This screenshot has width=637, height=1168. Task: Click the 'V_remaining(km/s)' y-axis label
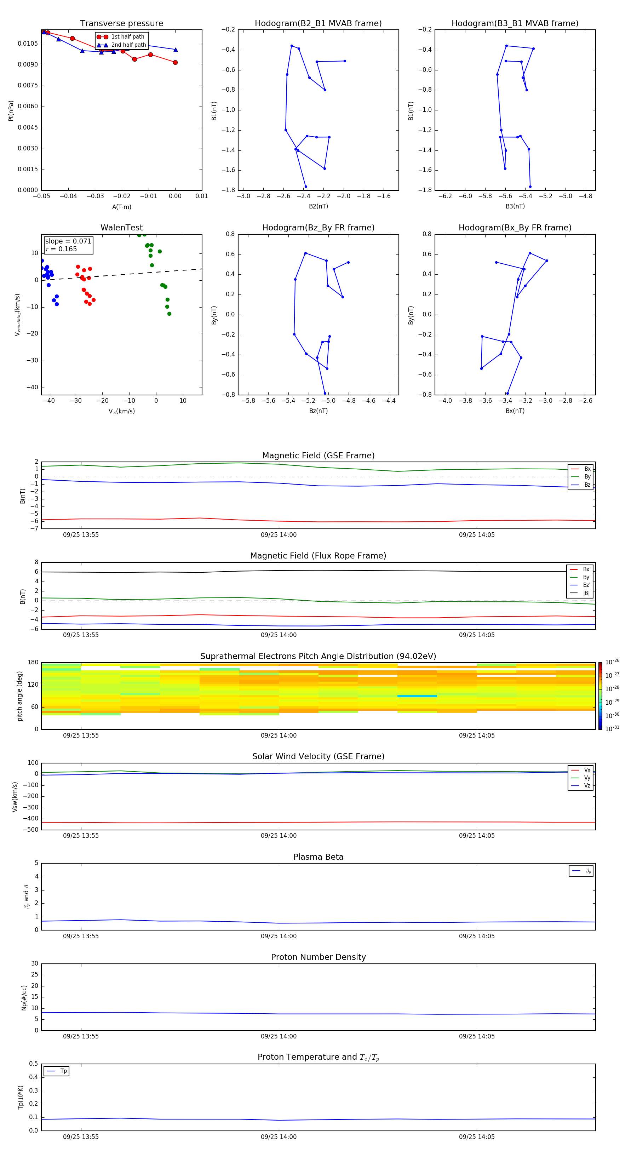17,315
